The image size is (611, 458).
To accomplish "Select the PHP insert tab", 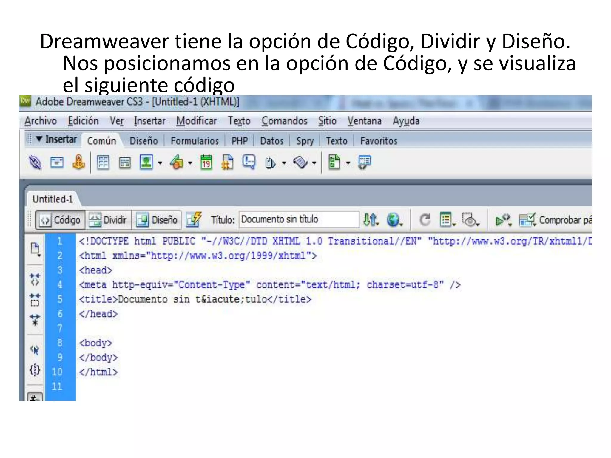I will (240, 141).
